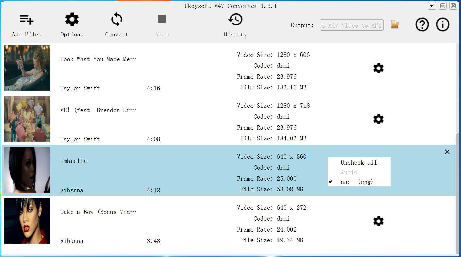Click the Convert label text
461x257 pixels.
117,34
